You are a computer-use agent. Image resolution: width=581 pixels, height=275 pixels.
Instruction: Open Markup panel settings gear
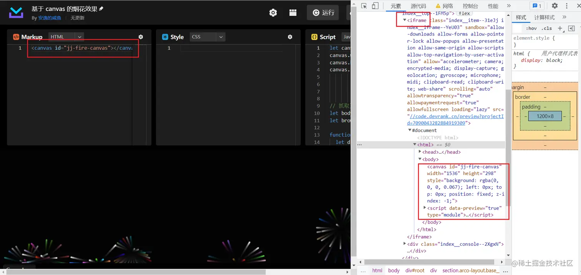click(x=141, y=37)
